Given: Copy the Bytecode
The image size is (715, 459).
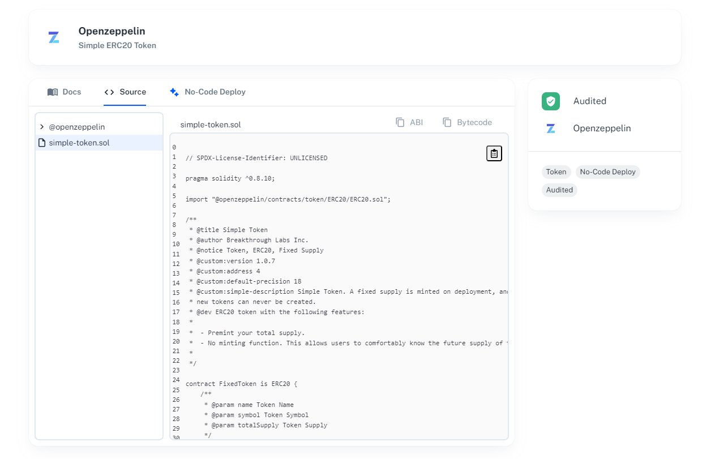Looking at the screenshot, I should [468, 122].
